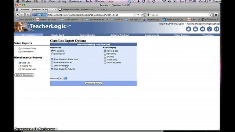Screen dimensions: 235x132
Task: Select Aliases Only display option
Action: coord(105,59)
